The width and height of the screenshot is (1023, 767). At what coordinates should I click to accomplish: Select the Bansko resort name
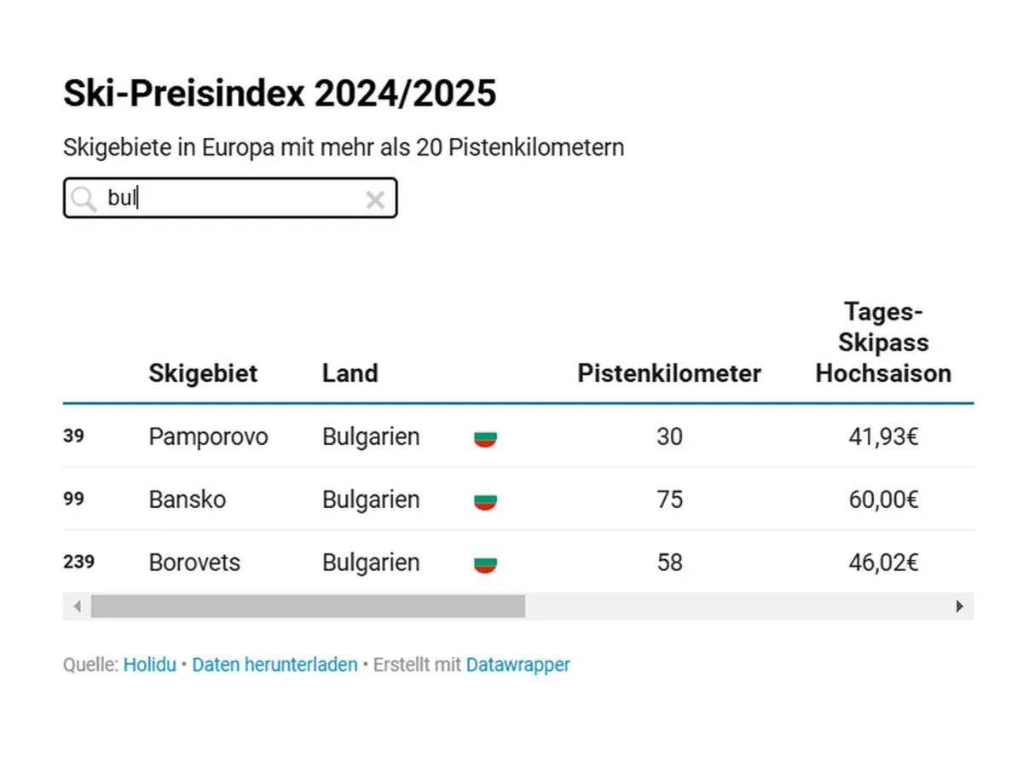[x=188, y=499]
